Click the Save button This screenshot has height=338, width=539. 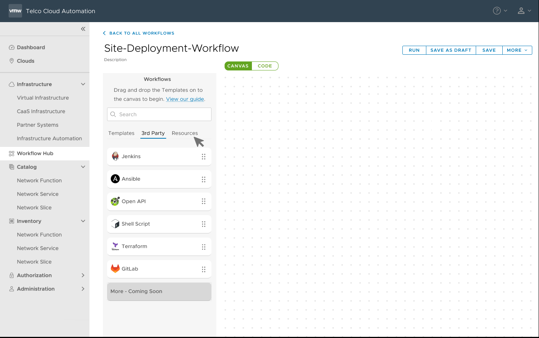tap(489, 50)
